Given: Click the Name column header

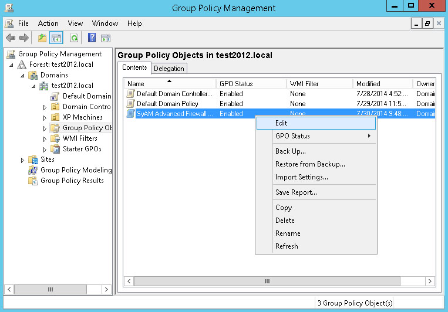Looking at the screenshot, I should point(170,84).
